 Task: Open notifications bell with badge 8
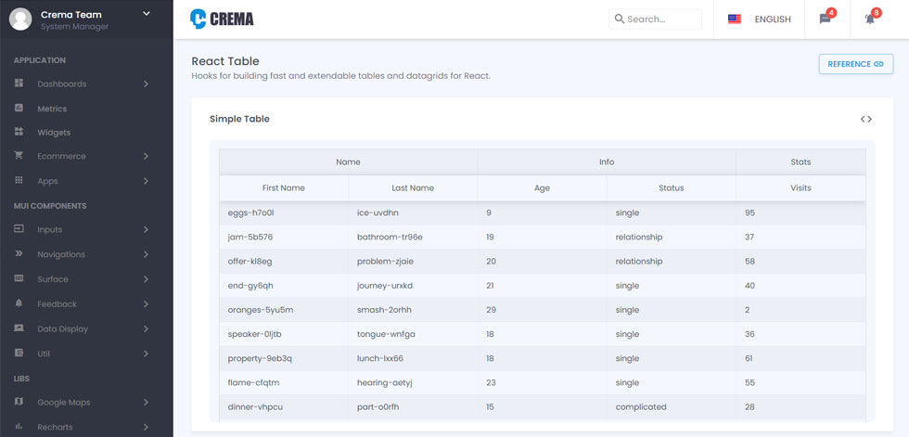point(870,19)
